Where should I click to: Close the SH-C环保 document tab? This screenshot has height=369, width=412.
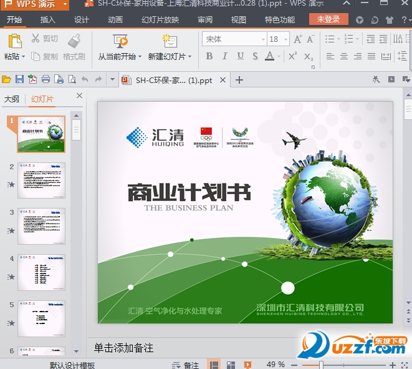tap(223, 80)
